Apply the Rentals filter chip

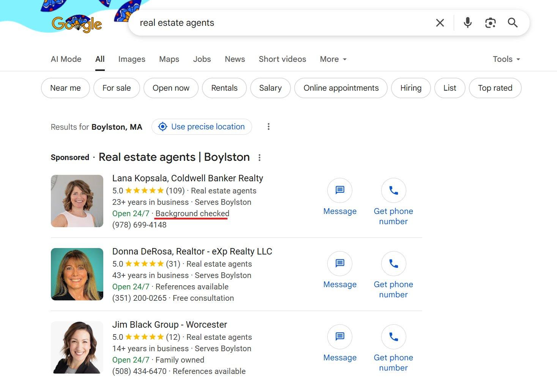click(224, 88)
